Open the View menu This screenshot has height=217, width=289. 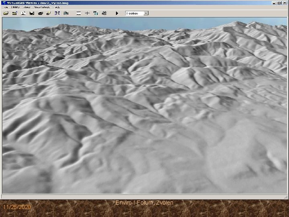27,7
